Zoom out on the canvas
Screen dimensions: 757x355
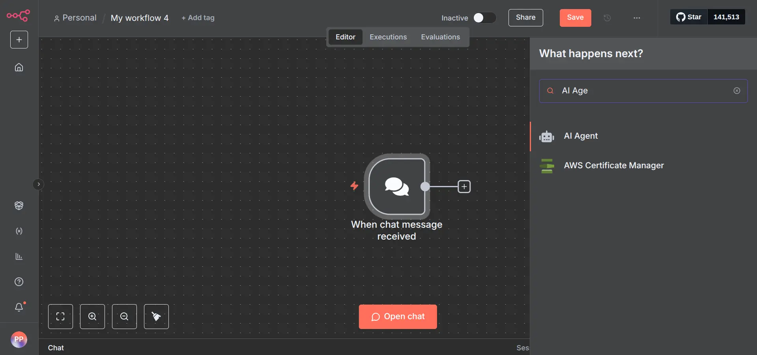click(x=124, y=316)
